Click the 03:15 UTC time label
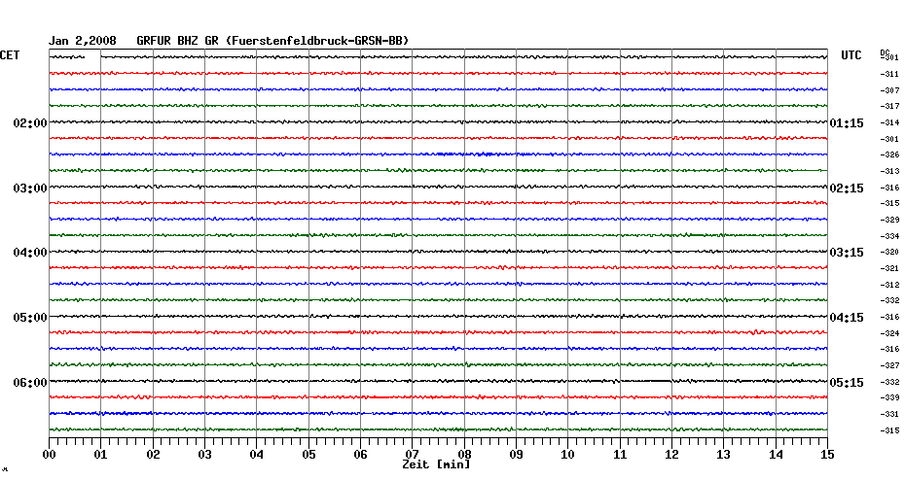 [x=847, y=253]
